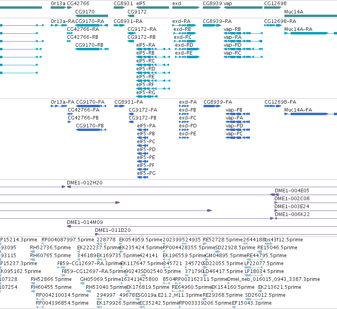Click the CG9172-RA transcript label
The image size is (337, 309).
tap(142, 29)
